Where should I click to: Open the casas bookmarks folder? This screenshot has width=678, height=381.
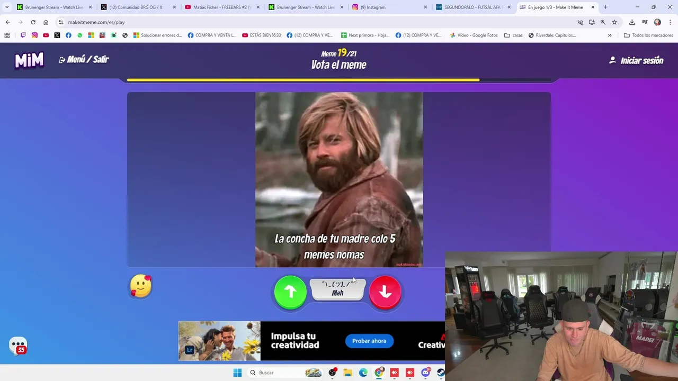(x=513, y=35)
